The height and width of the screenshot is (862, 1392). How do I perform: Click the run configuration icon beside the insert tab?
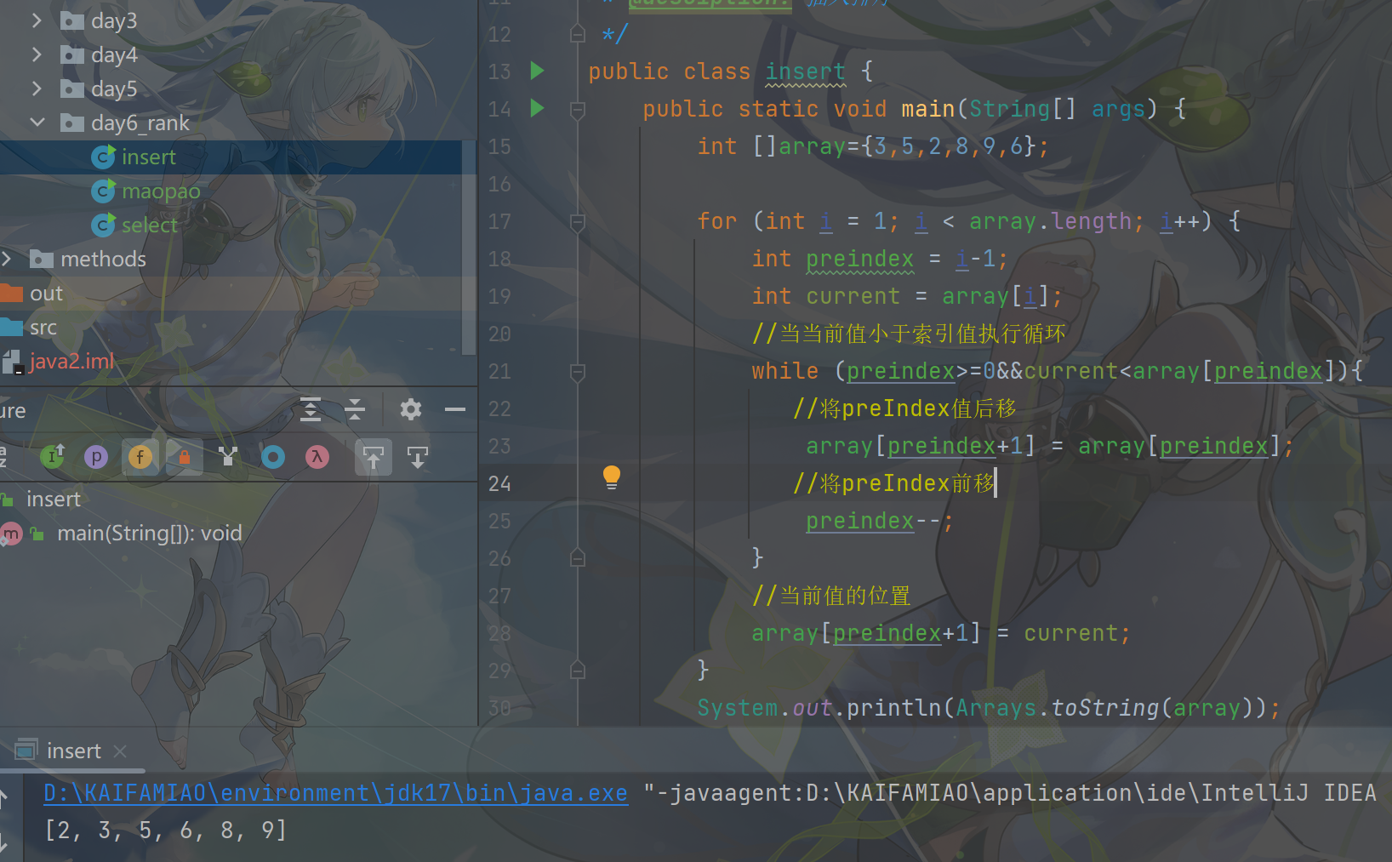26,750
